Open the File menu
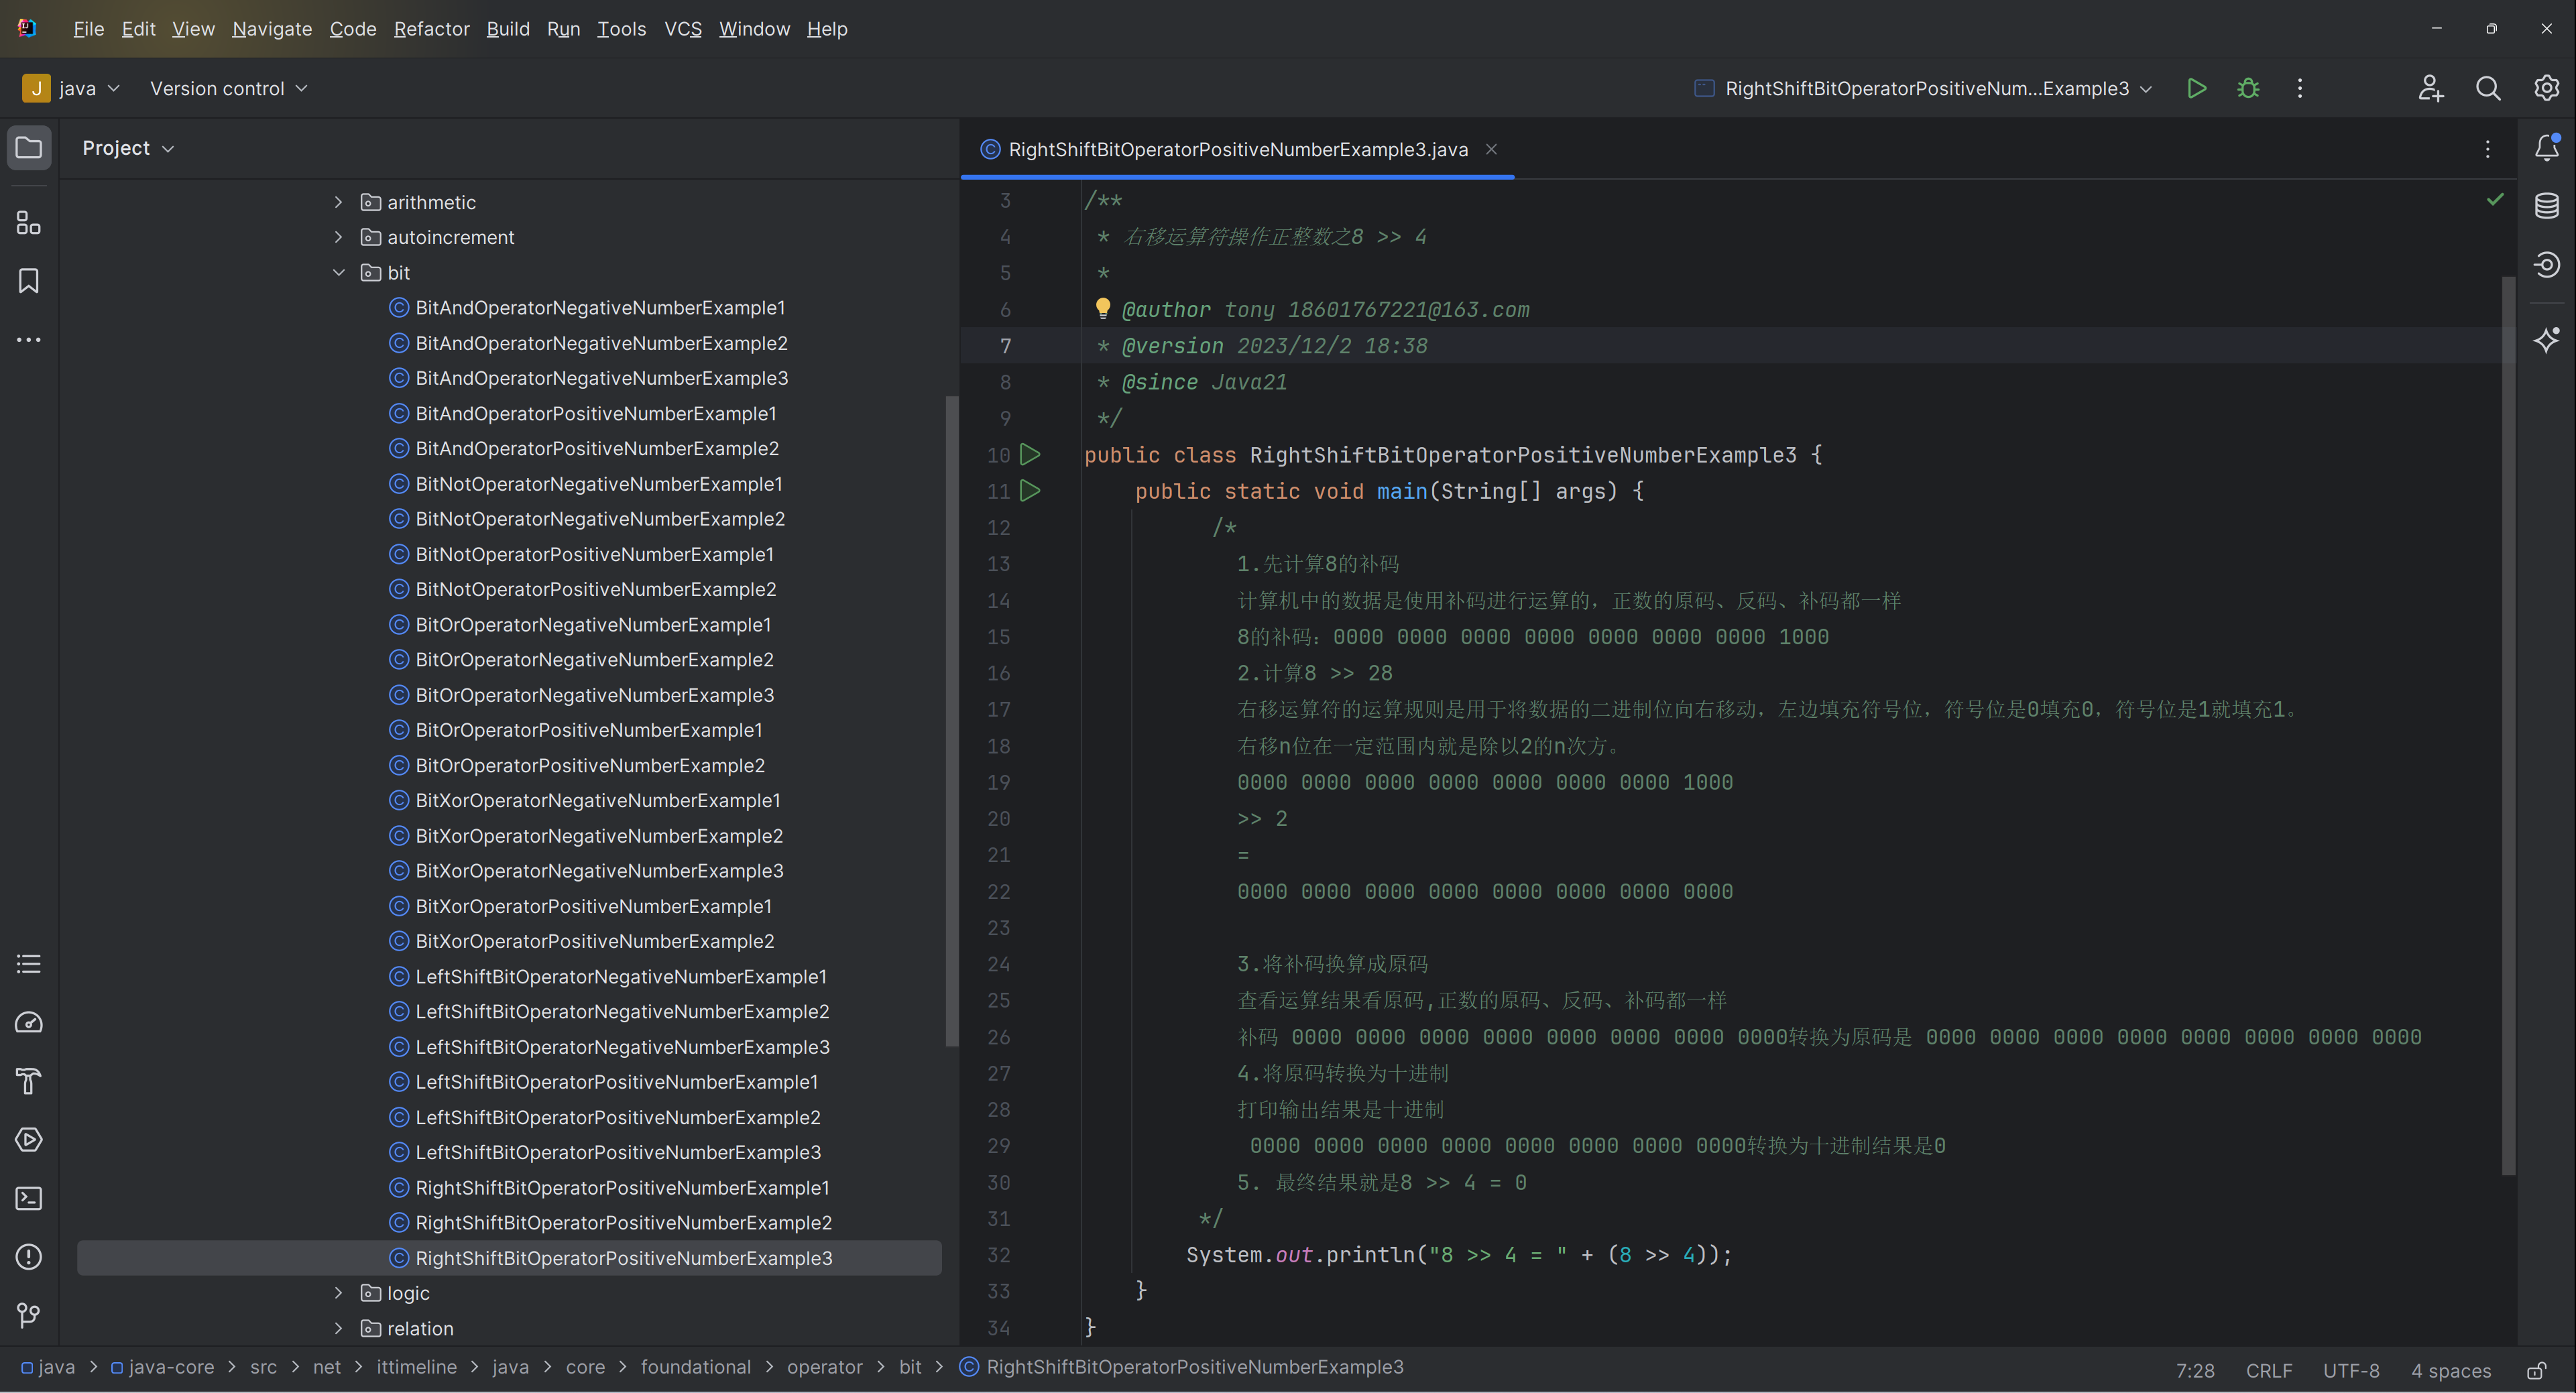2576x1393 pixels. coord(88,29)
